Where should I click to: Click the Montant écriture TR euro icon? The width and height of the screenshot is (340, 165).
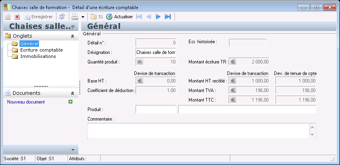click(x=233, y=62)
